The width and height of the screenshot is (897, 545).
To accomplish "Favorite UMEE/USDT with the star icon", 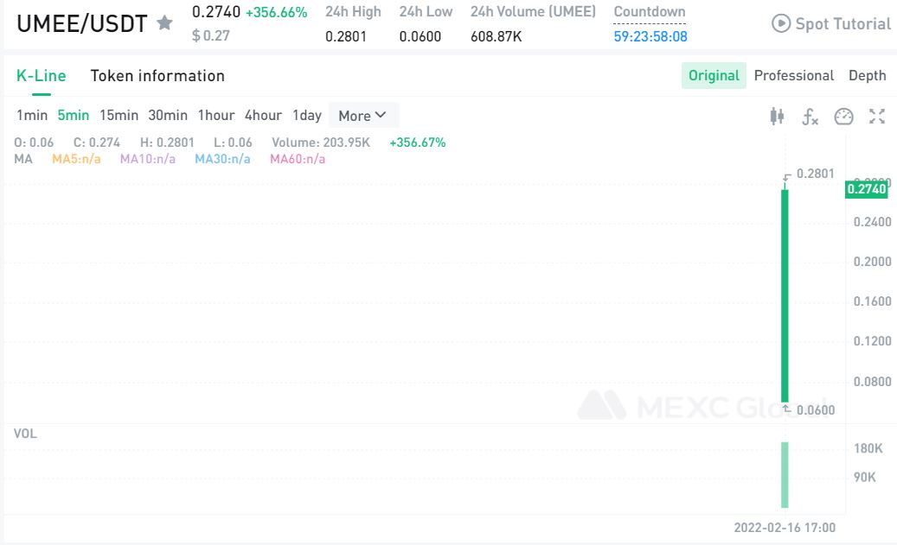I will coord(164,22).
